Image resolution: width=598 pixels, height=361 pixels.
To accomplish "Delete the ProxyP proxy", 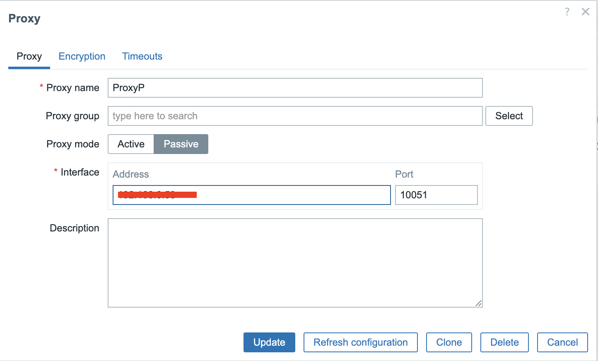I will point(504,342).
